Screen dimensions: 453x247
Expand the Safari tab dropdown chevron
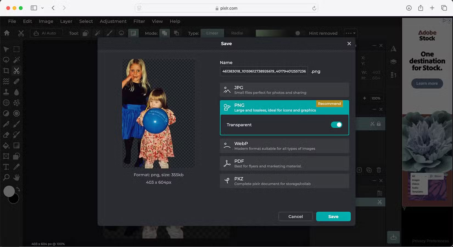pyautogui.click(x=42, y=8)
